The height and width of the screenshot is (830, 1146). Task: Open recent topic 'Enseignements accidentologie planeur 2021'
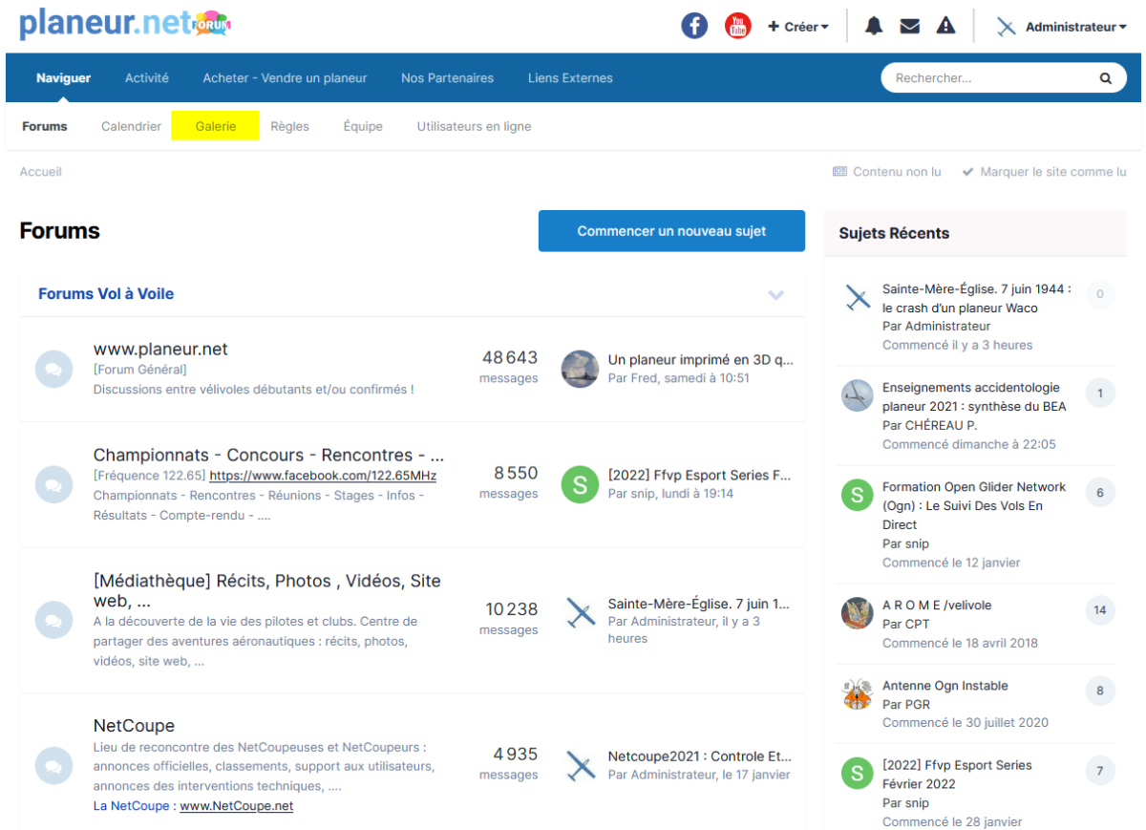pyautogui.click(x=974, y=396)
